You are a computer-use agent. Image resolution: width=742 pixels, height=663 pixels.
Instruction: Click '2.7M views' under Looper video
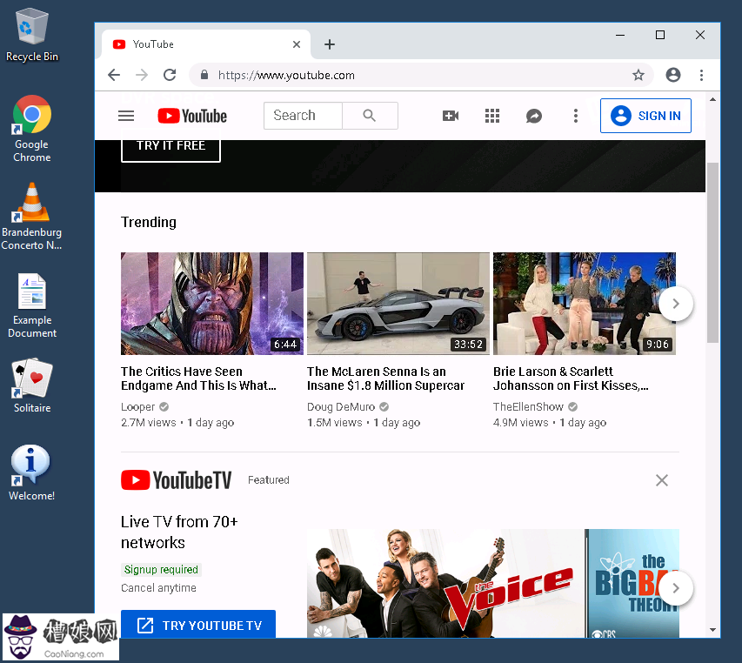point(148,423)
